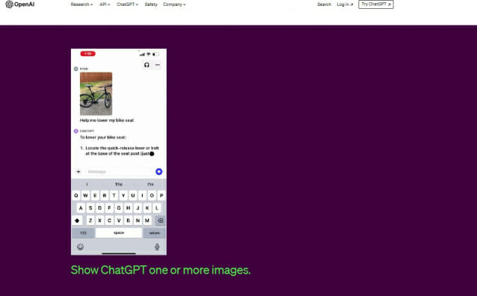This screenshot has height=296, width=477.
Task: Tap the headphones icon in phone mockup
Action: point(147,65)
